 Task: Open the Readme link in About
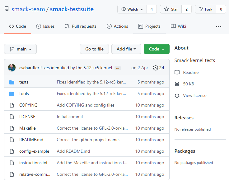click(191, 72)
